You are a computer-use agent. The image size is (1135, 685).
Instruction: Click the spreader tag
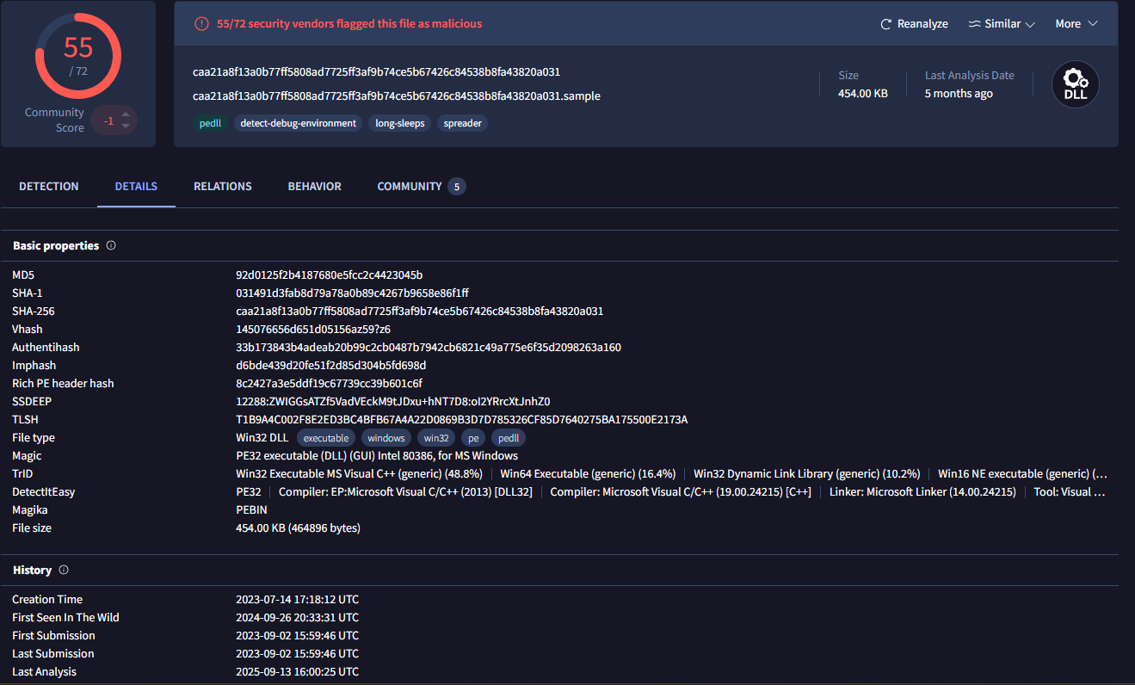[462, 123]
